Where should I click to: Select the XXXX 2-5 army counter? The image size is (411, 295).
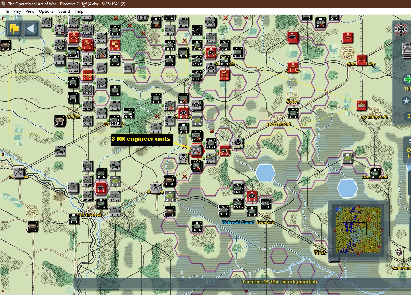click(x=60, y=151)
